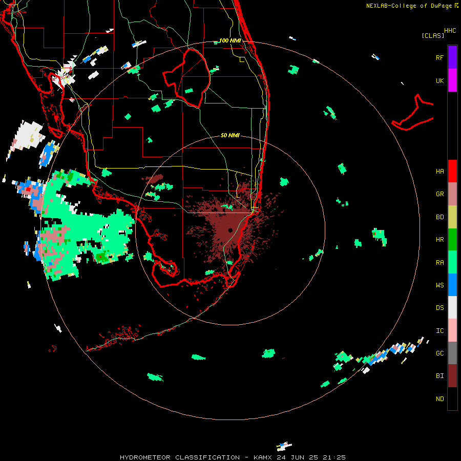461x461 pixels.
Task: Click the 'HHC' product label
Action: [450, 30]
